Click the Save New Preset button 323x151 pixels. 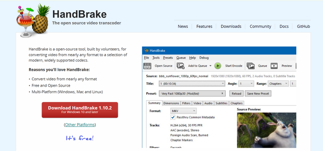[258, 93]
